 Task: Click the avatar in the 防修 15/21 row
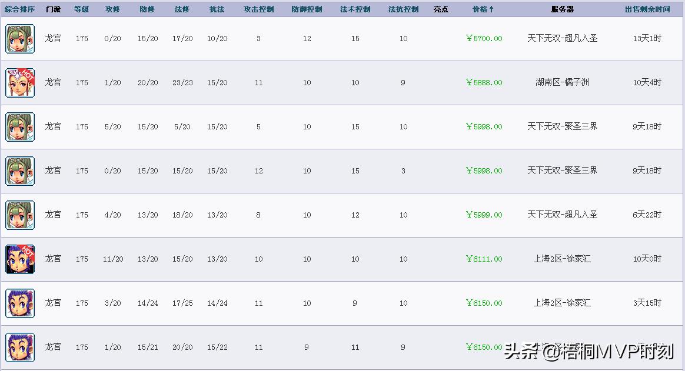20,347
